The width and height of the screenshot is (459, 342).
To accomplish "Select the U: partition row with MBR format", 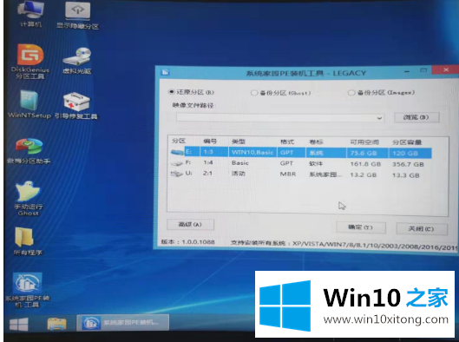I will click(x=301, y=174).
